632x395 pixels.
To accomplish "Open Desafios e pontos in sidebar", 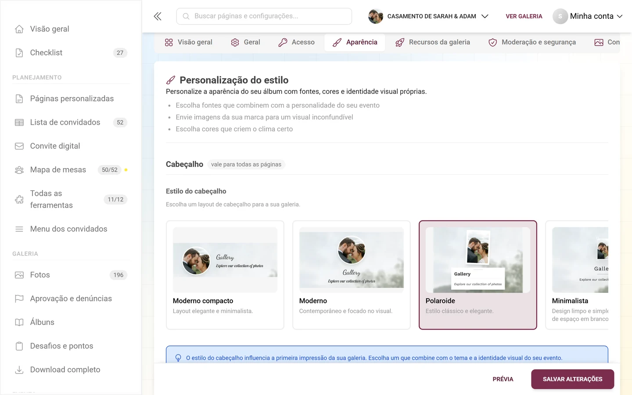I will 71,346.
